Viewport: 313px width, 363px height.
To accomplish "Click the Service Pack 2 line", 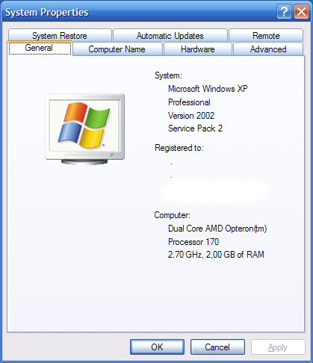I will 195,128.
